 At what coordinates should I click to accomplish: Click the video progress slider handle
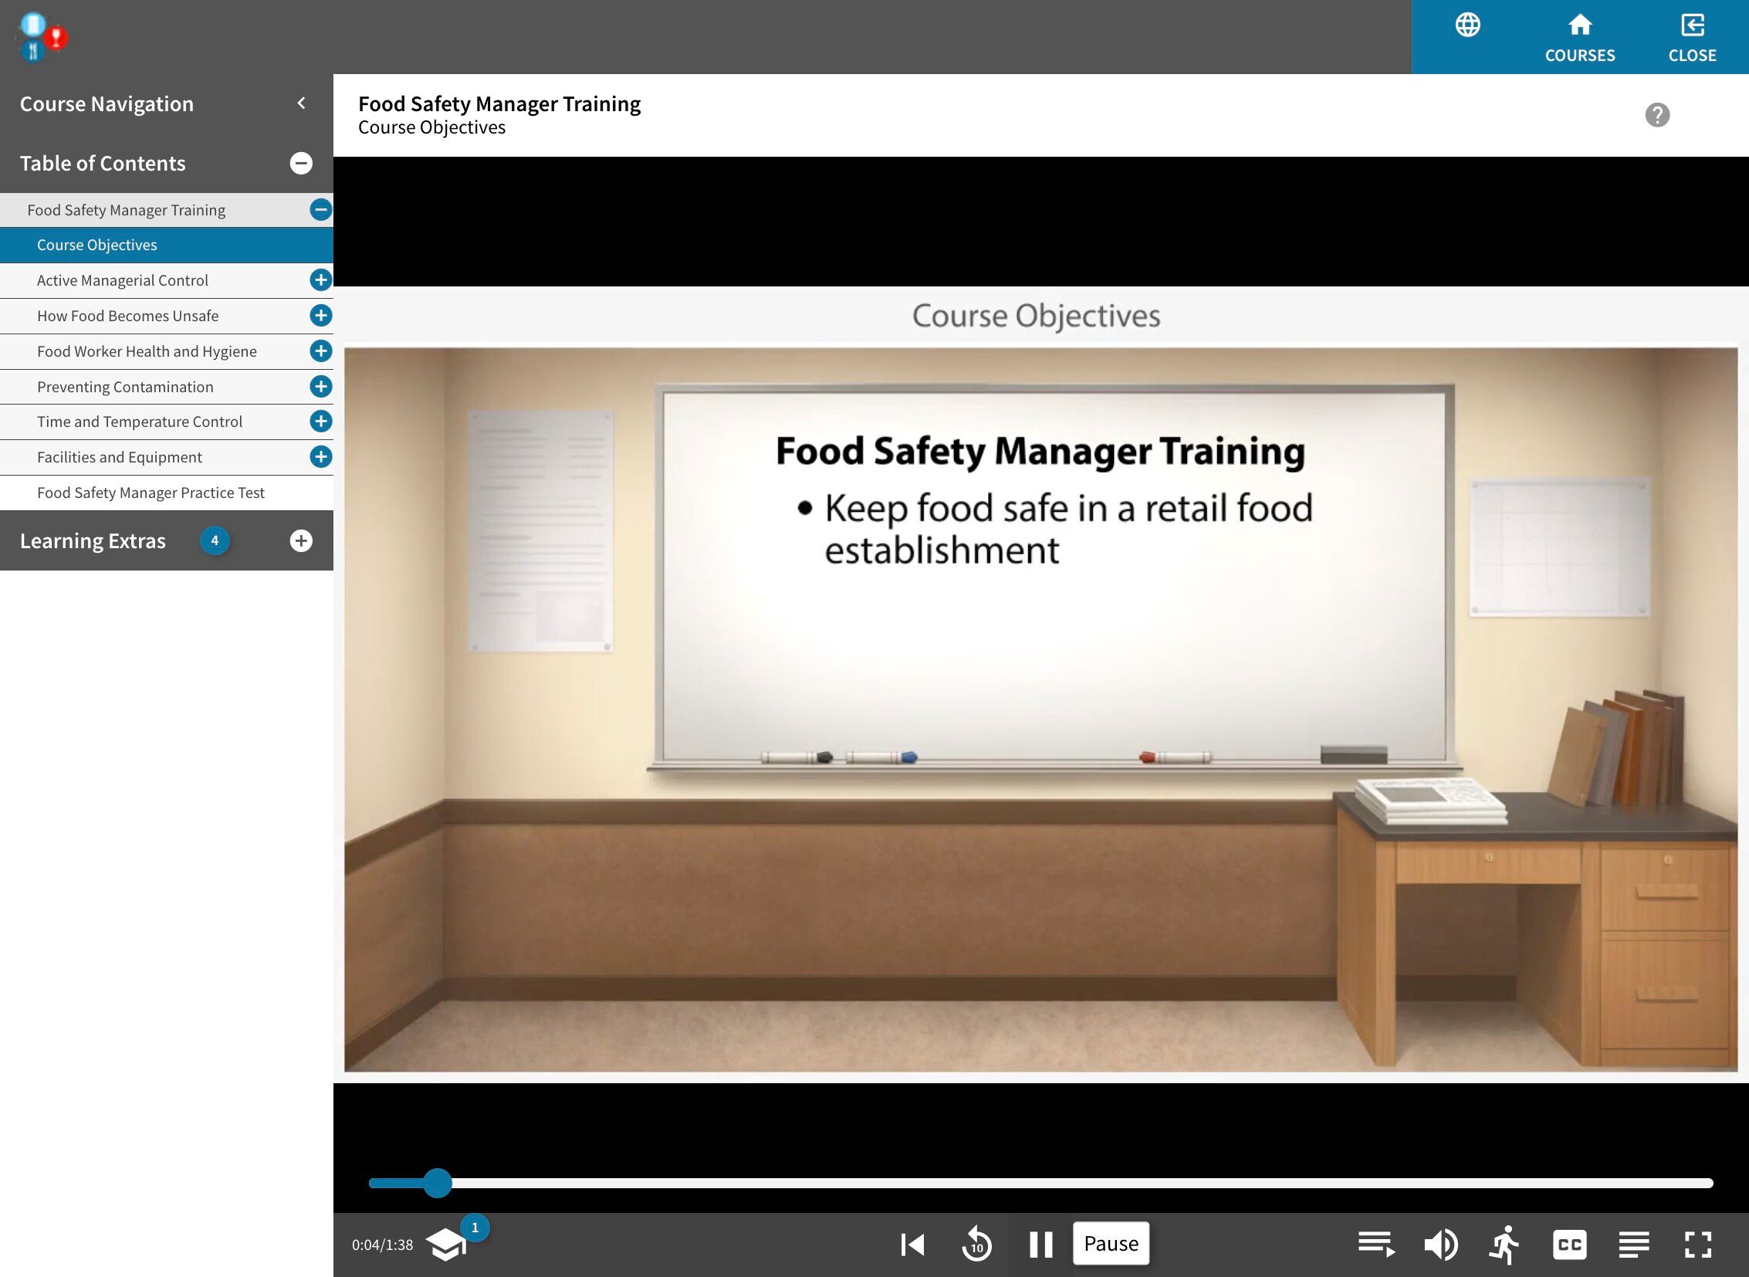(438, 1183)
